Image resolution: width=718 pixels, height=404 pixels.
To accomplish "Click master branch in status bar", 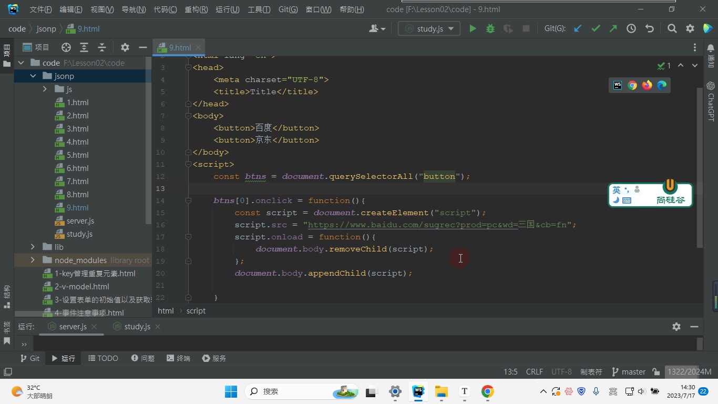I will pos(629,372).
